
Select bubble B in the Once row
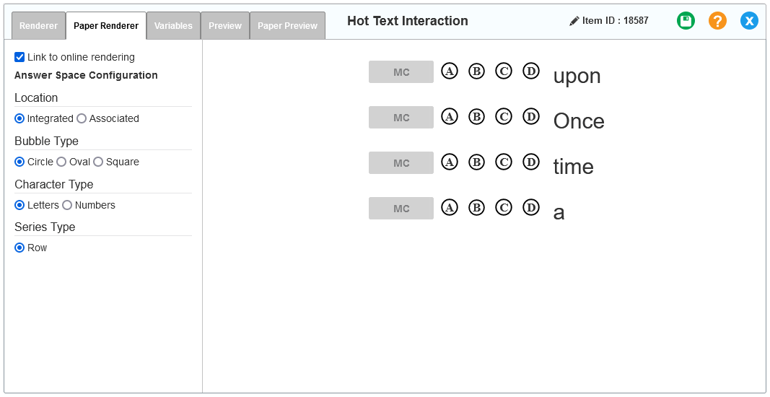(x=476, y=117)
